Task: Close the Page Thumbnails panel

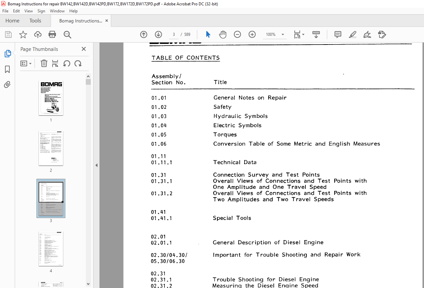Action: 84,49
